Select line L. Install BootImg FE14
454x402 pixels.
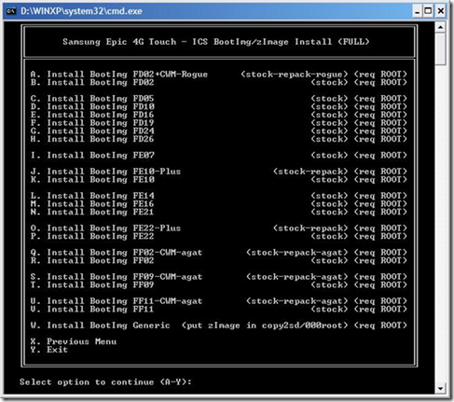tap(92, 196)
